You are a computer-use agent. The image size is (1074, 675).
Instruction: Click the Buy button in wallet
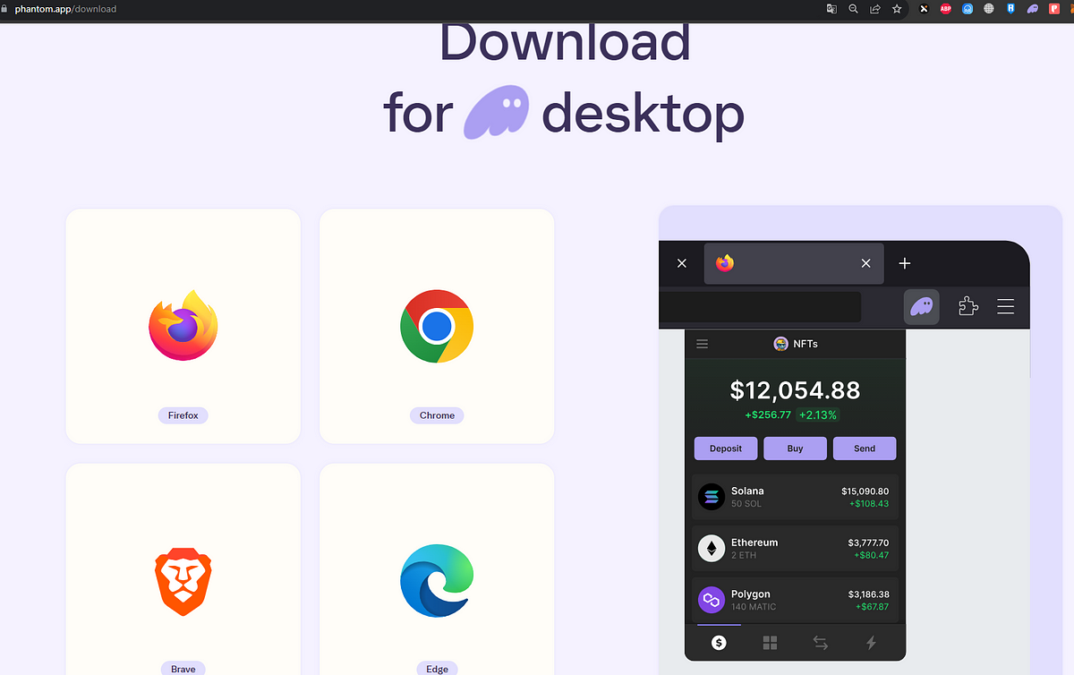point(795,449)
